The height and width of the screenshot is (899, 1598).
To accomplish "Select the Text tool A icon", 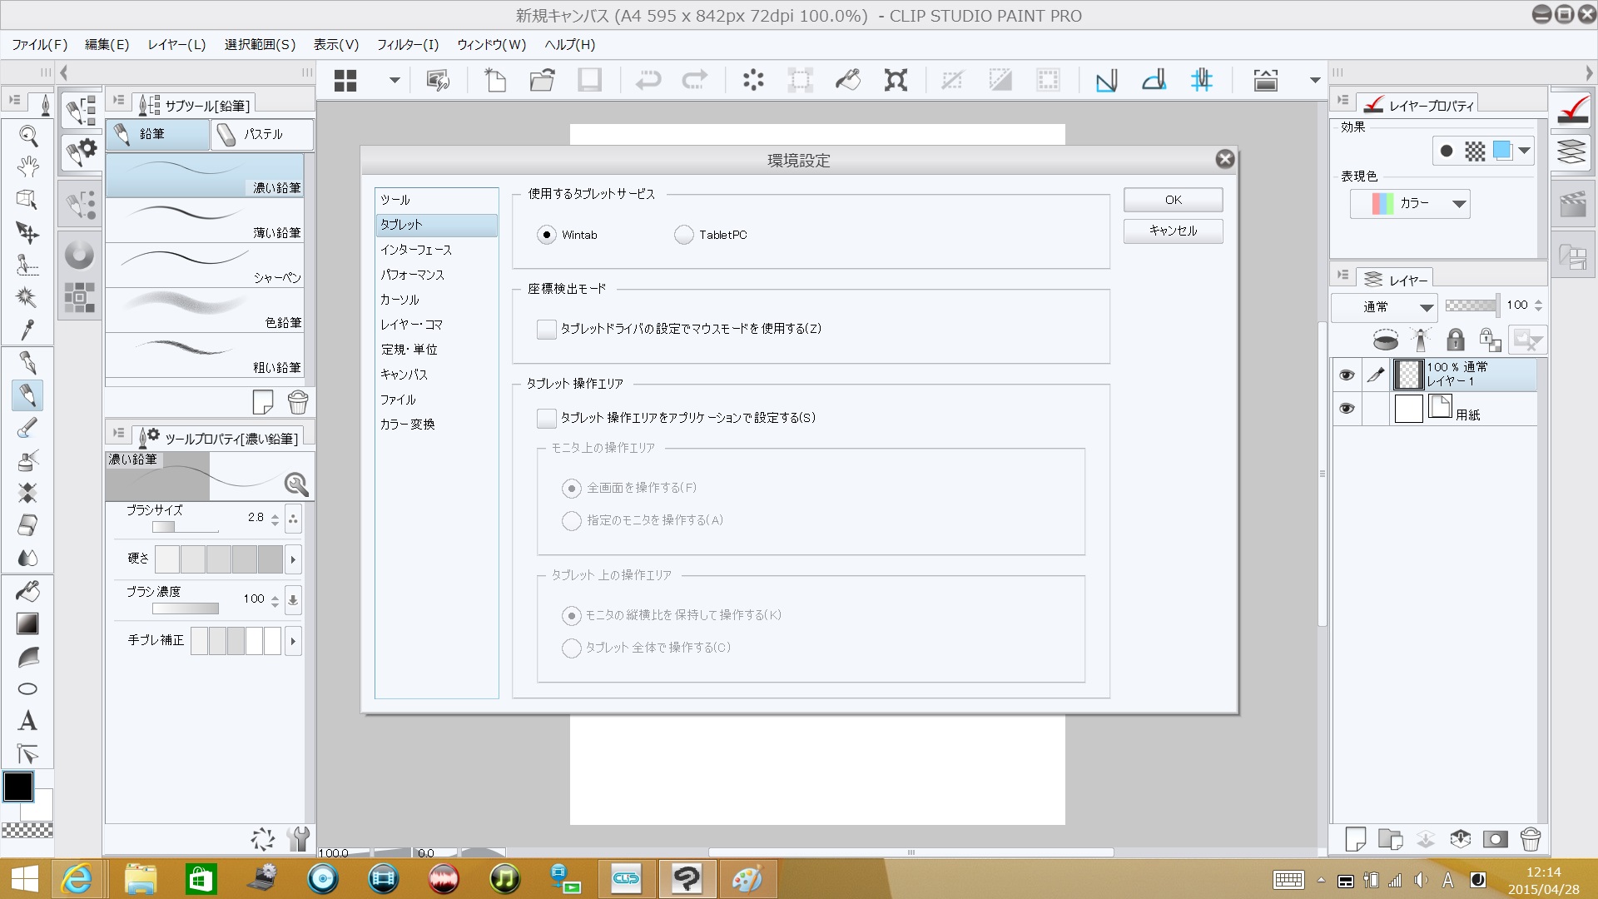I will [27, 721].
